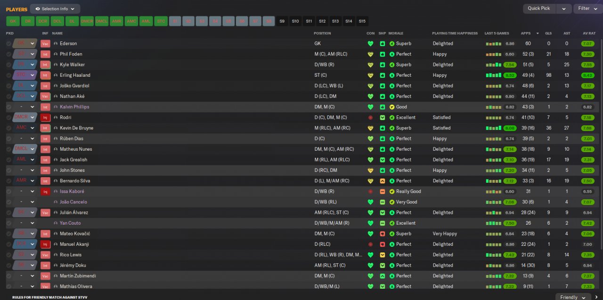Click Haaland's 8.42 average rating badge
The height and width of the screenshot is (300, 603).
click(x=587, y=75)
